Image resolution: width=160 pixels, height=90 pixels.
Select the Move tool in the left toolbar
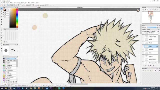pos(1,16)
